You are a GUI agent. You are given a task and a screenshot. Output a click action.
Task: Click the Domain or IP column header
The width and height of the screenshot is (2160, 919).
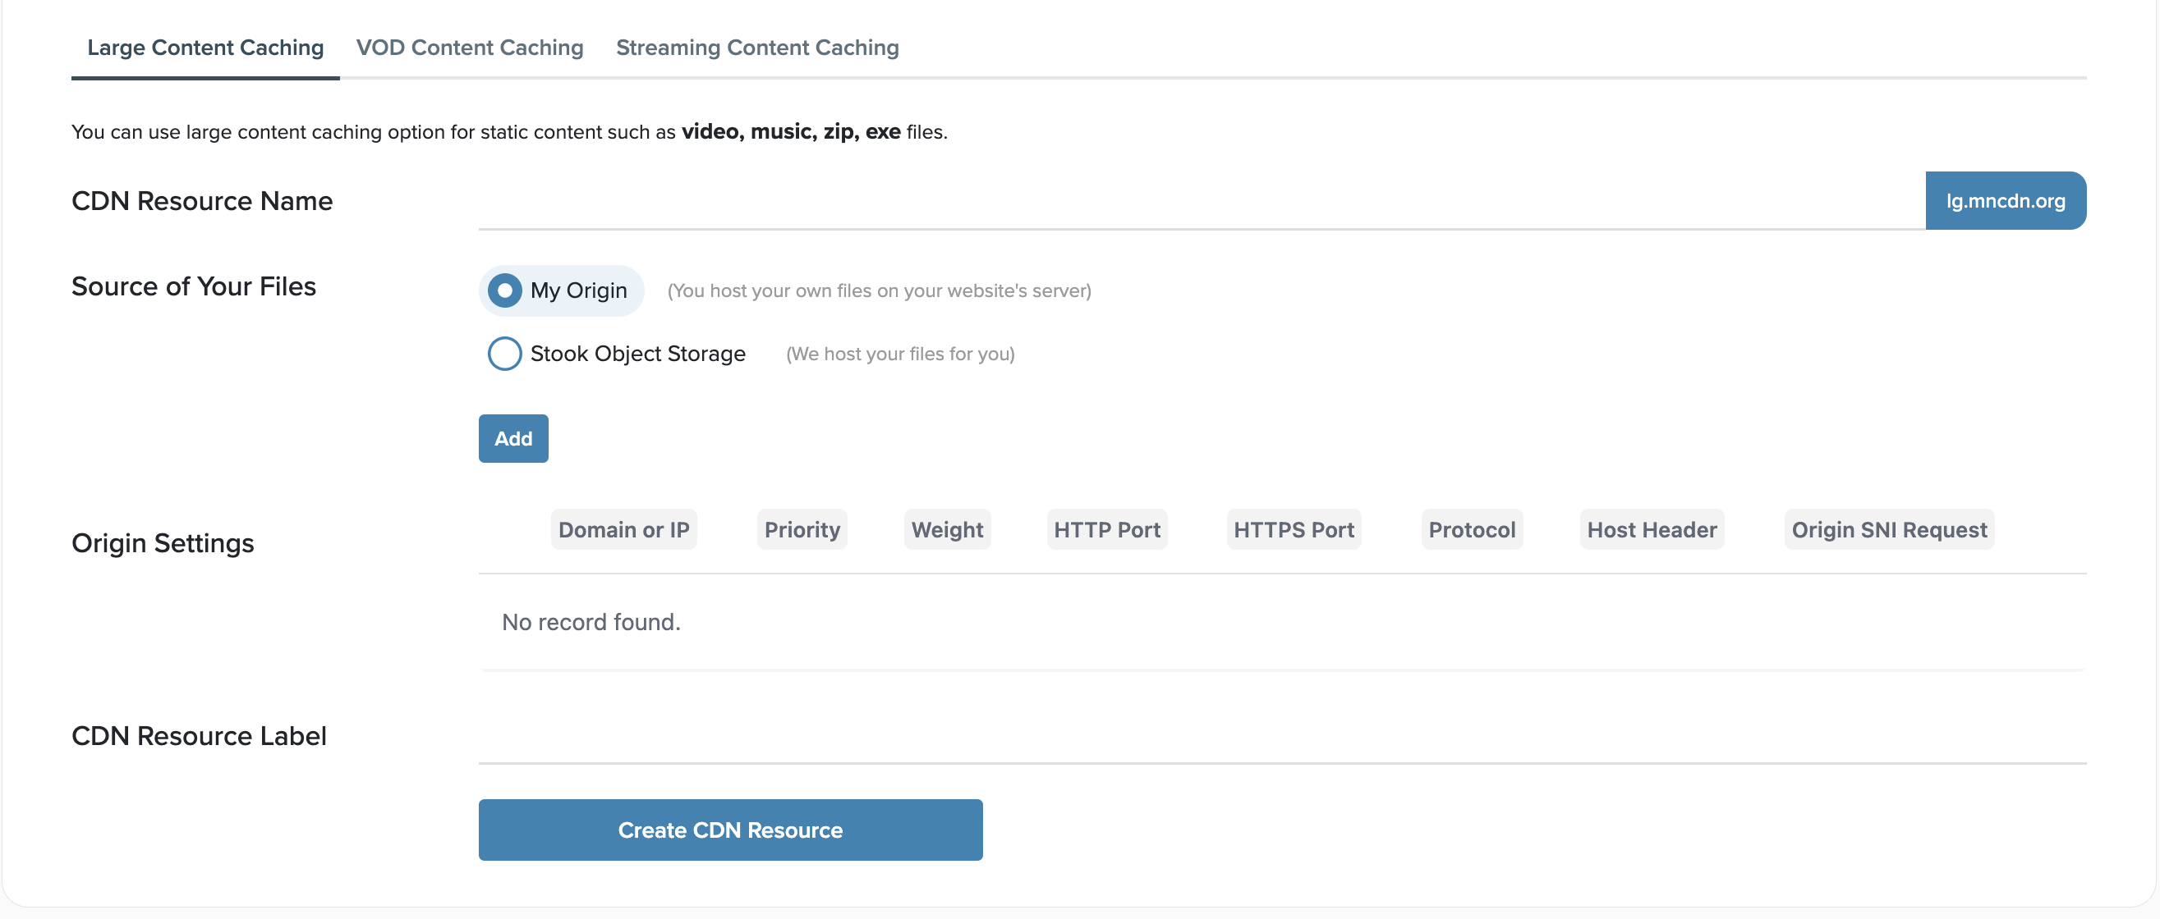tap(624, 528)
